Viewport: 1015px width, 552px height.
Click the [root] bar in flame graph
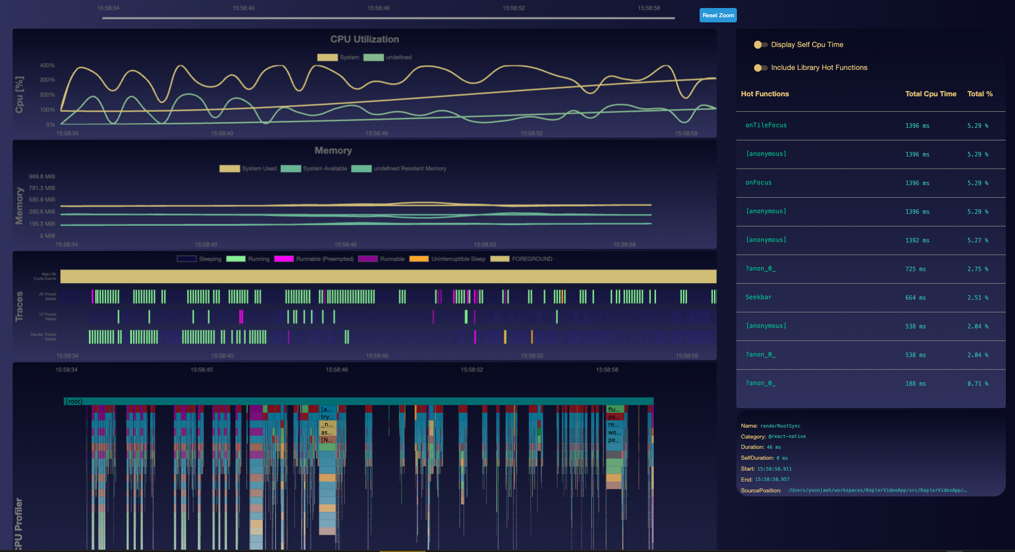[x=358, y=402]
